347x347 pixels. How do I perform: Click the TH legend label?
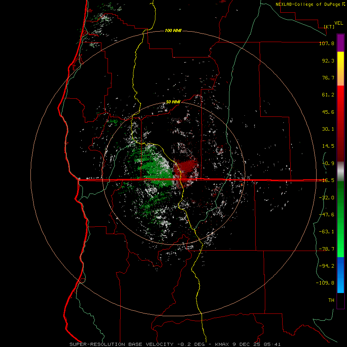331,300
